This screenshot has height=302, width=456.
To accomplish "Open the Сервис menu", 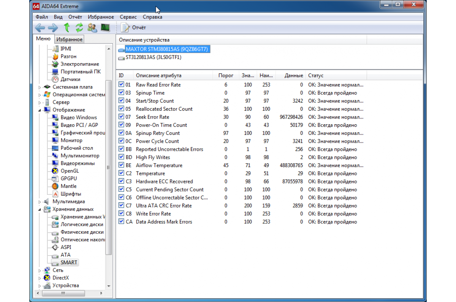I will 128,17.
